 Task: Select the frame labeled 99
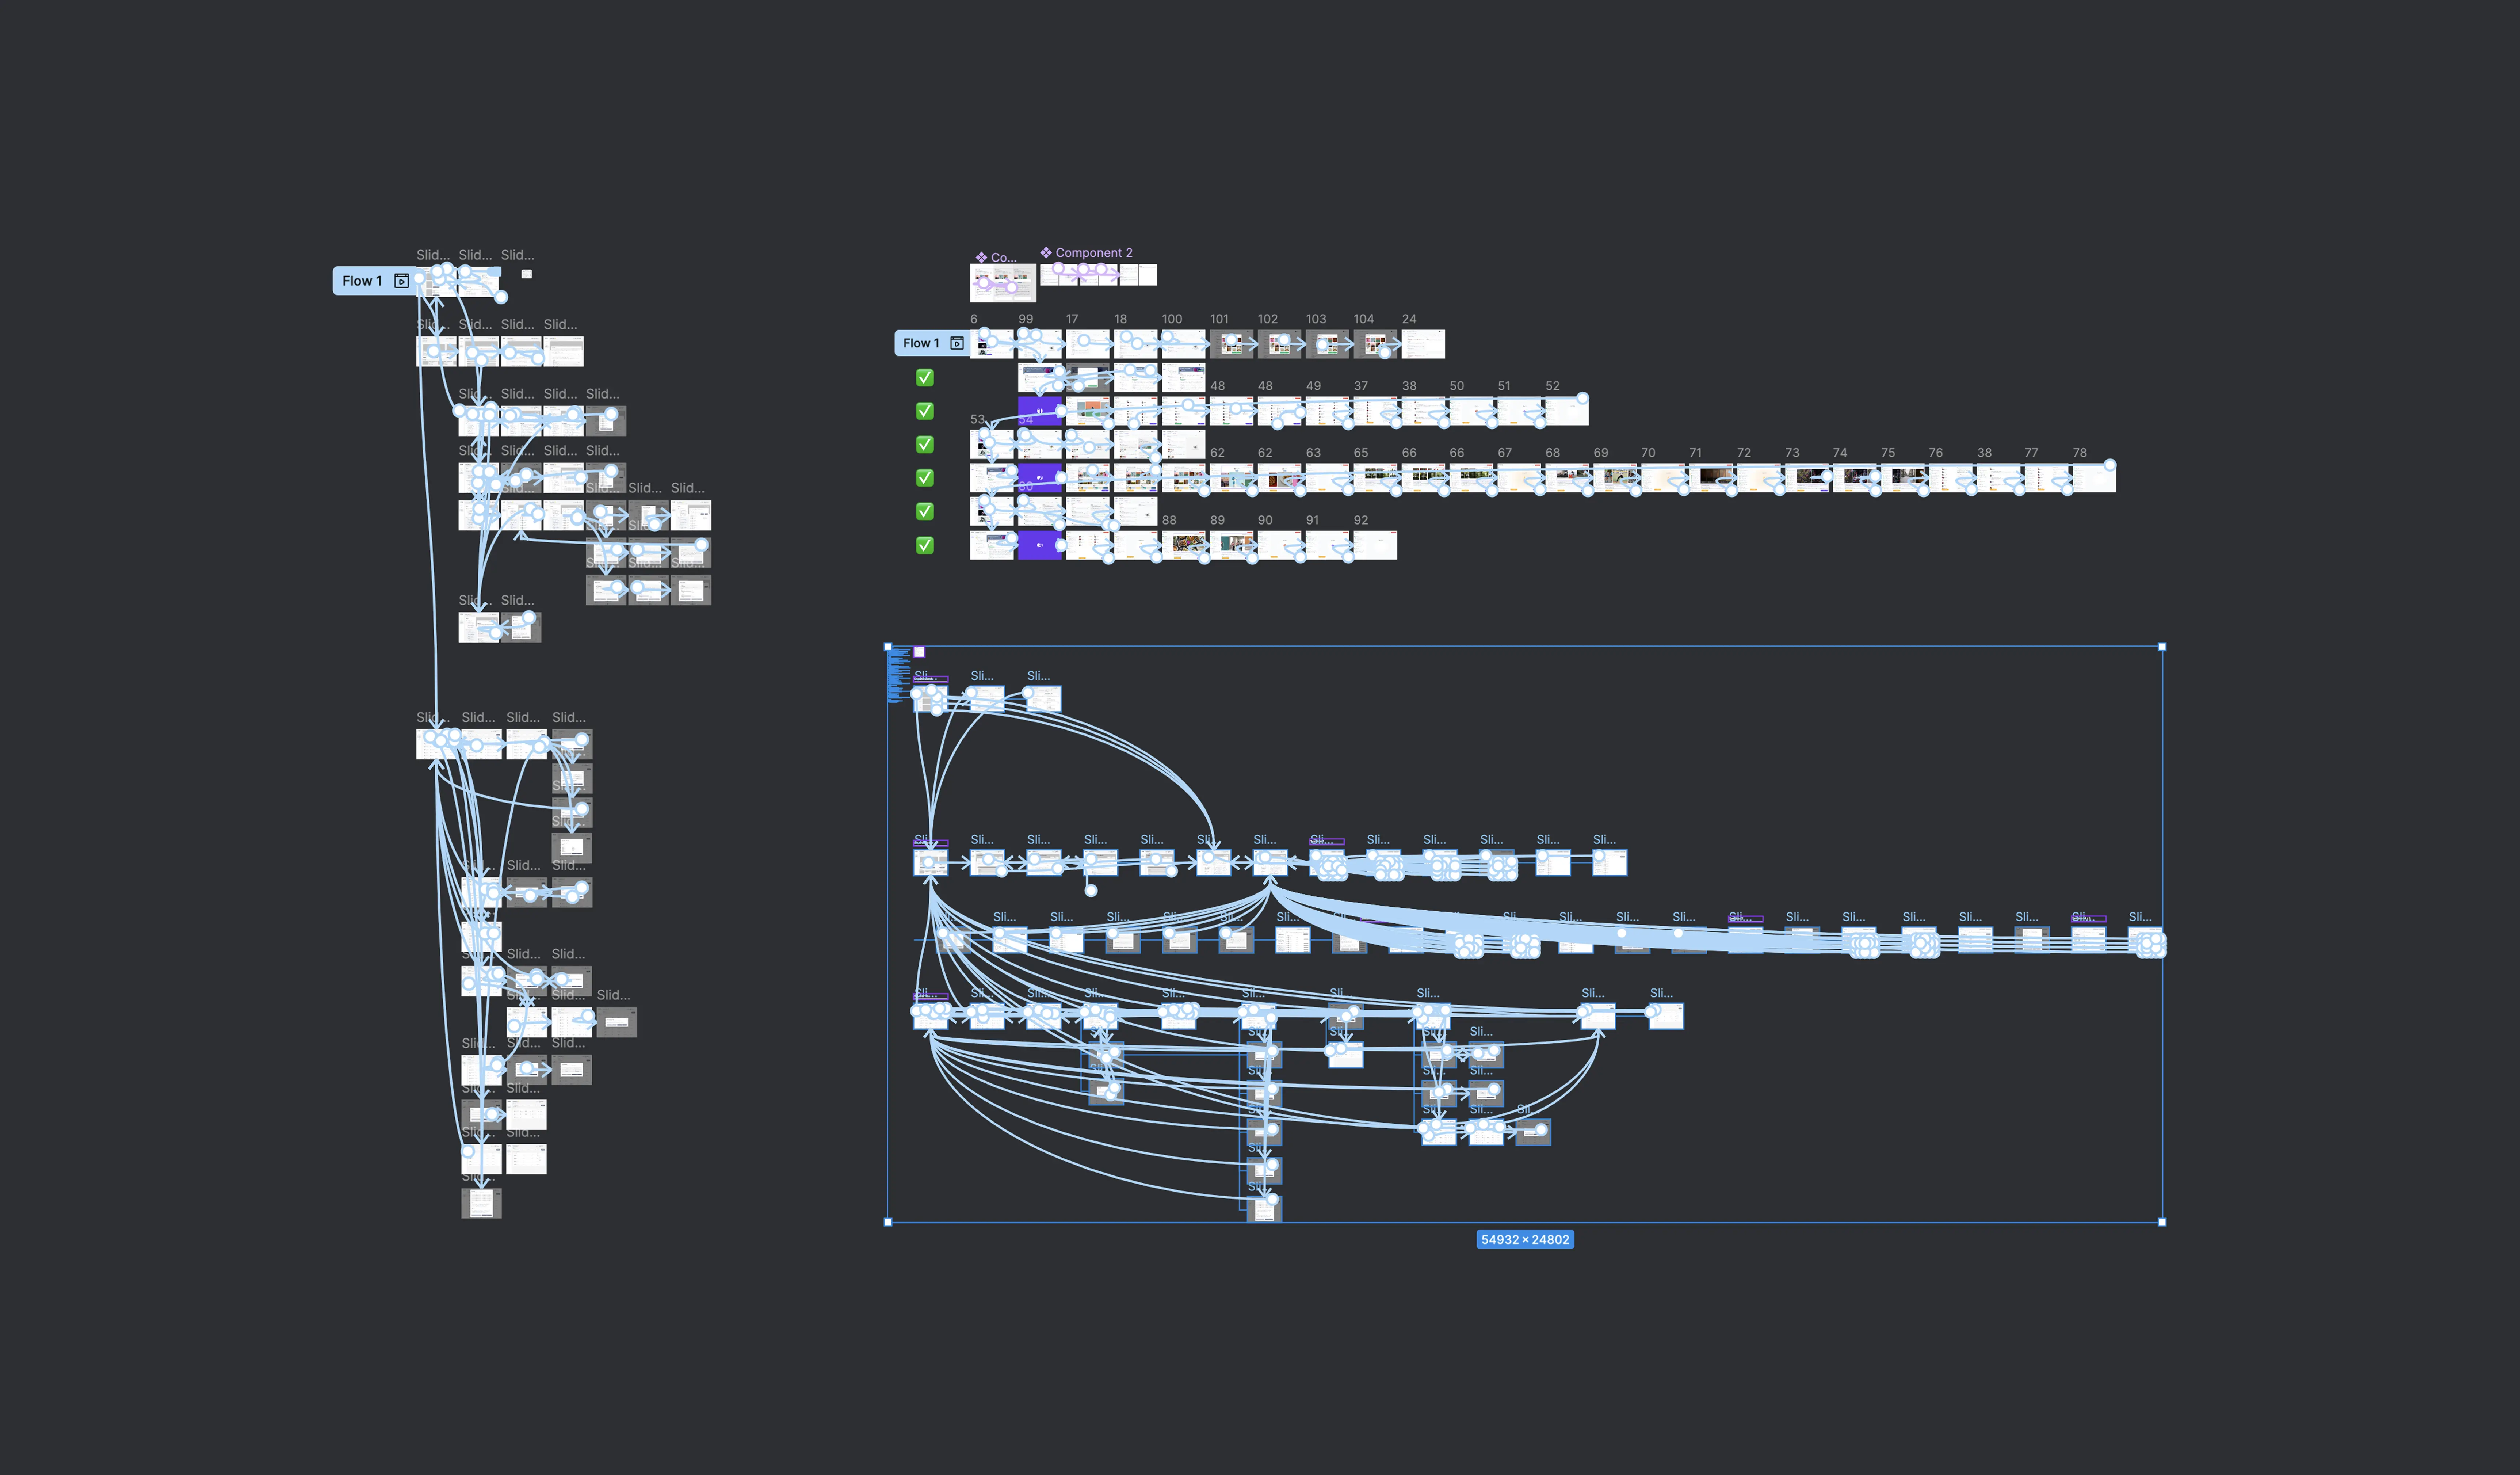(x=1040, y=344)
